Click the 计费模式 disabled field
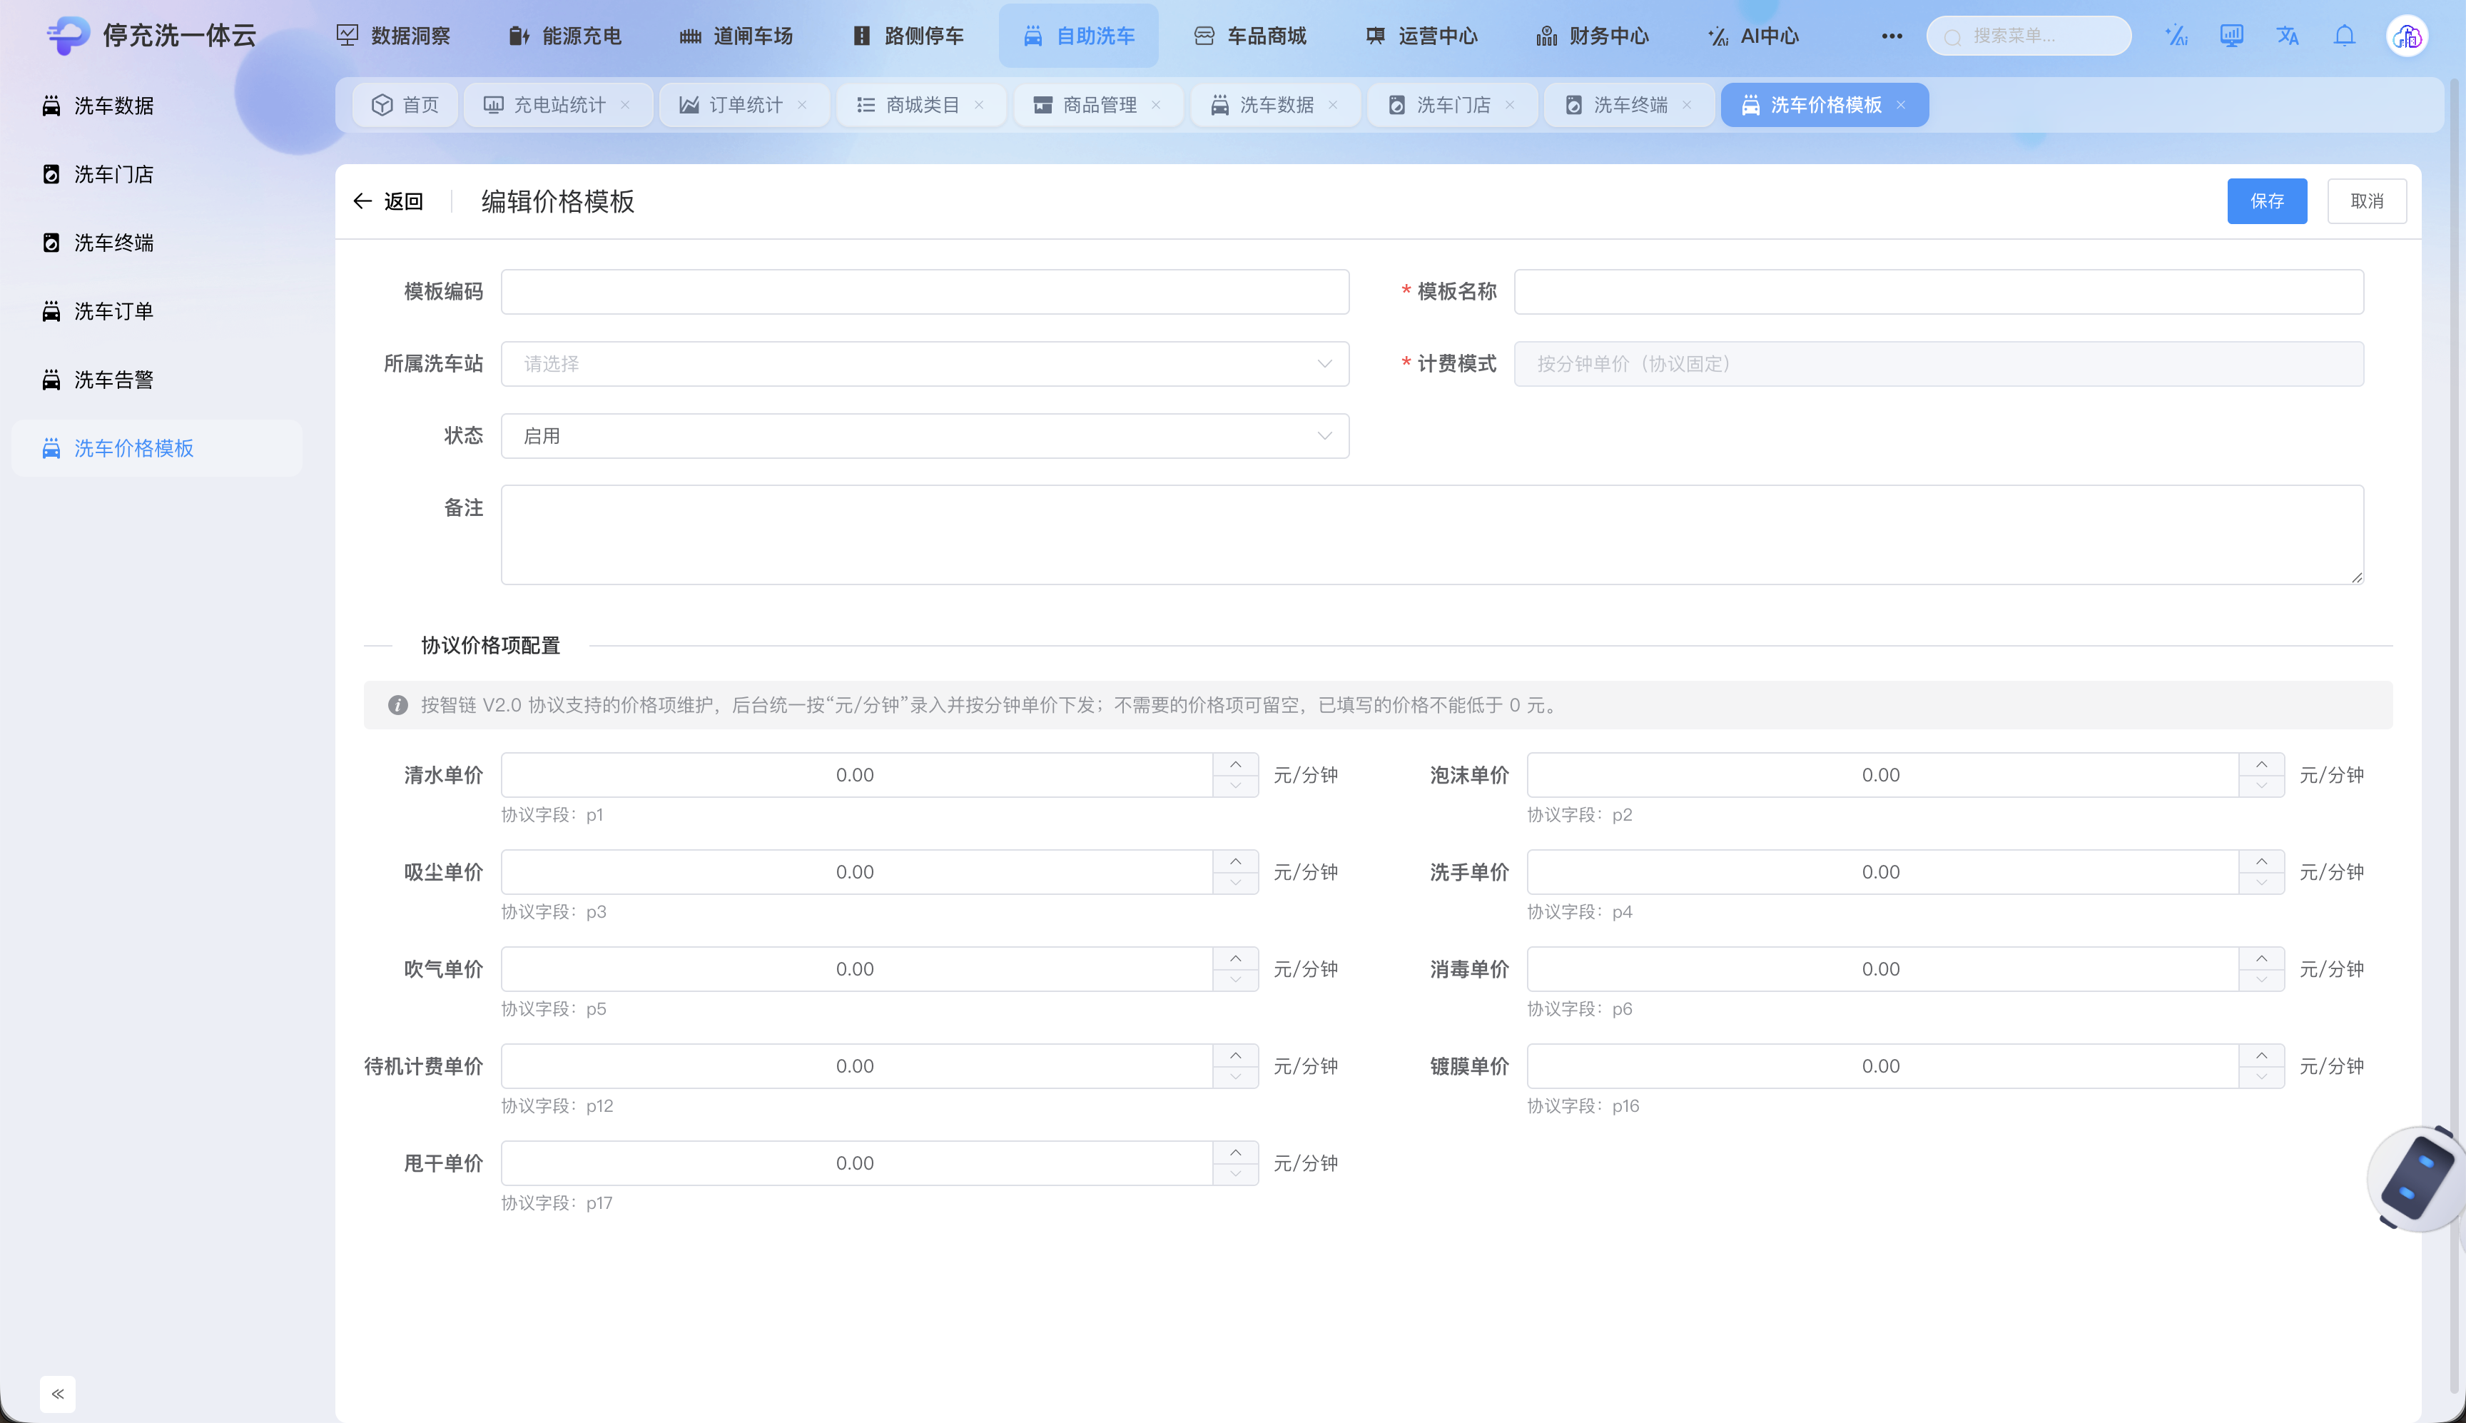 tap(1939, 363)
